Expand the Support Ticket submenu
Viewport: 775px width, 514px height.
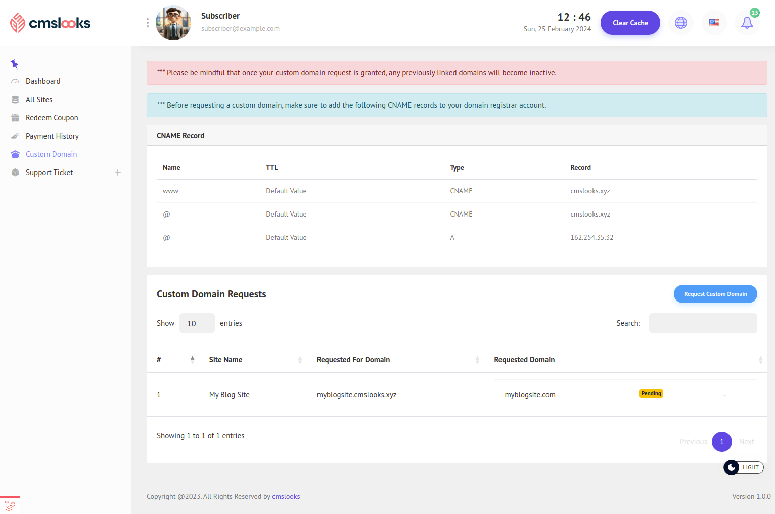coord(117,173)
